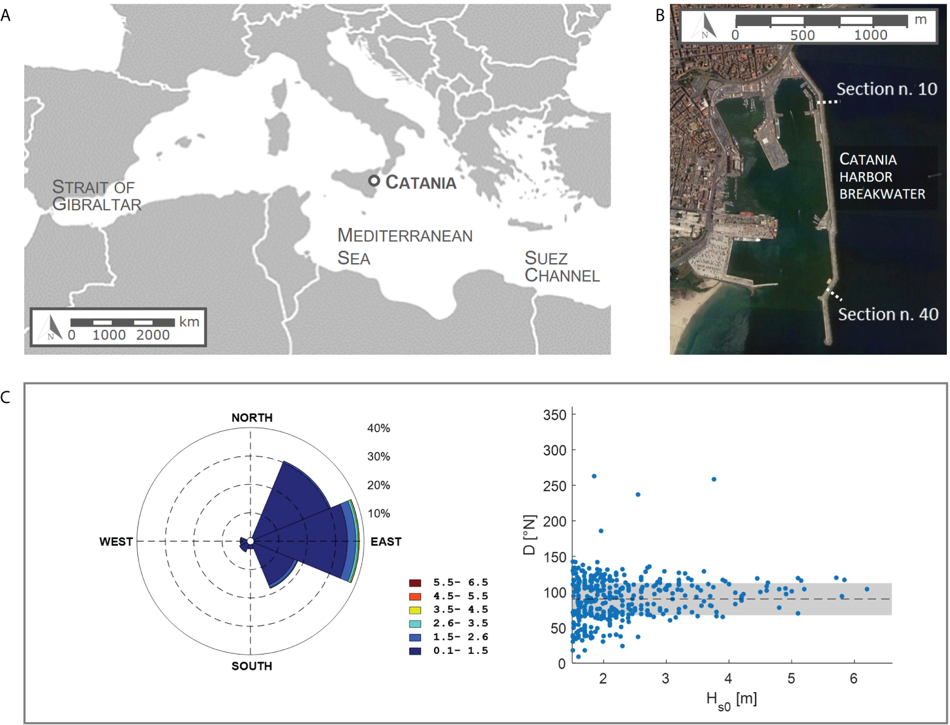The height and width of the screenshot is (725, 950).
Task: Click the kilometer scale bar in map A
Action: [x=122, y=322]
